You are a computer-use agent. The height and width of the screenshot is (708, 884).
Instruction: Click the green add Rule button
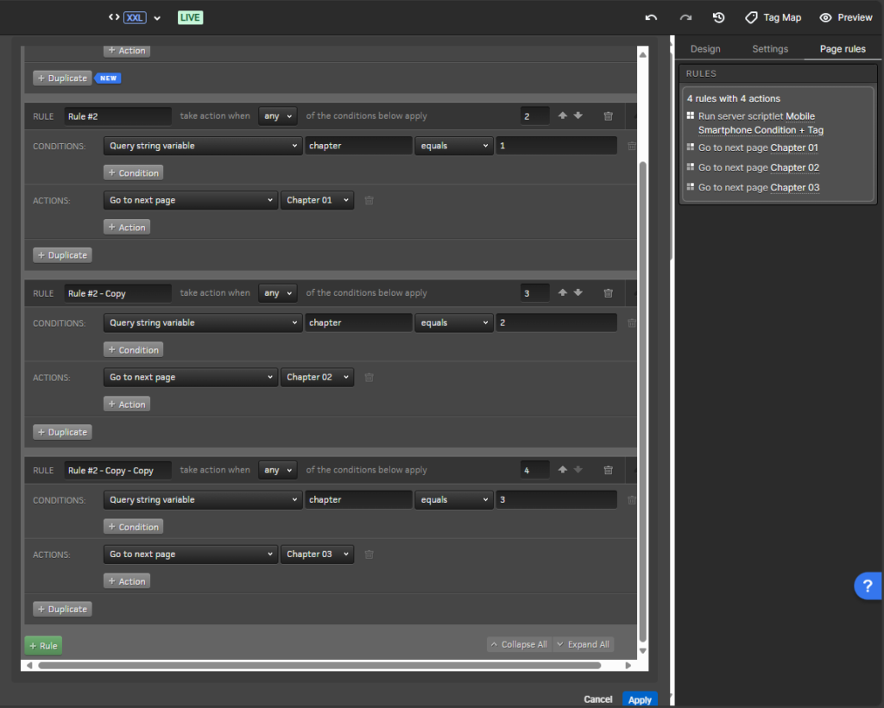43,645
